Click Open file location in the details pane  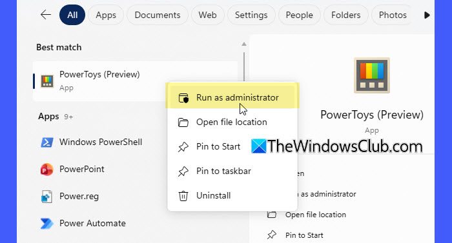click(x=316, y=215)
